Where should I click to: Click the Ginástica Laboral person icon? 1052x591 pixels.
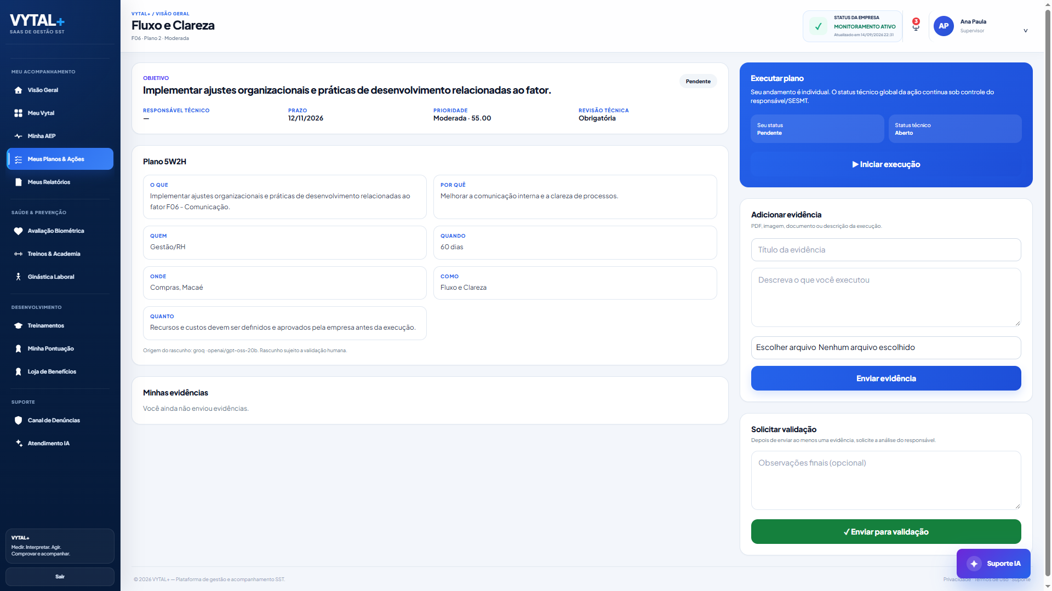point(18,277)
